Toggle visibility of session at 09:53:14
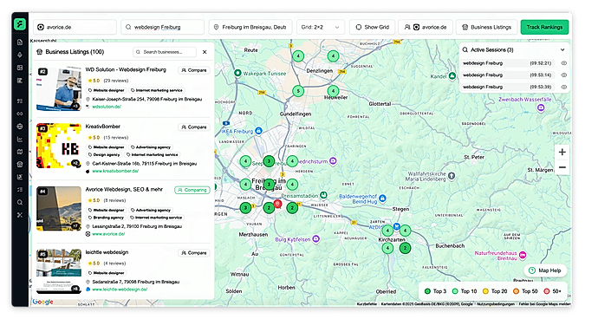598x319 pixels. point(563,75)
